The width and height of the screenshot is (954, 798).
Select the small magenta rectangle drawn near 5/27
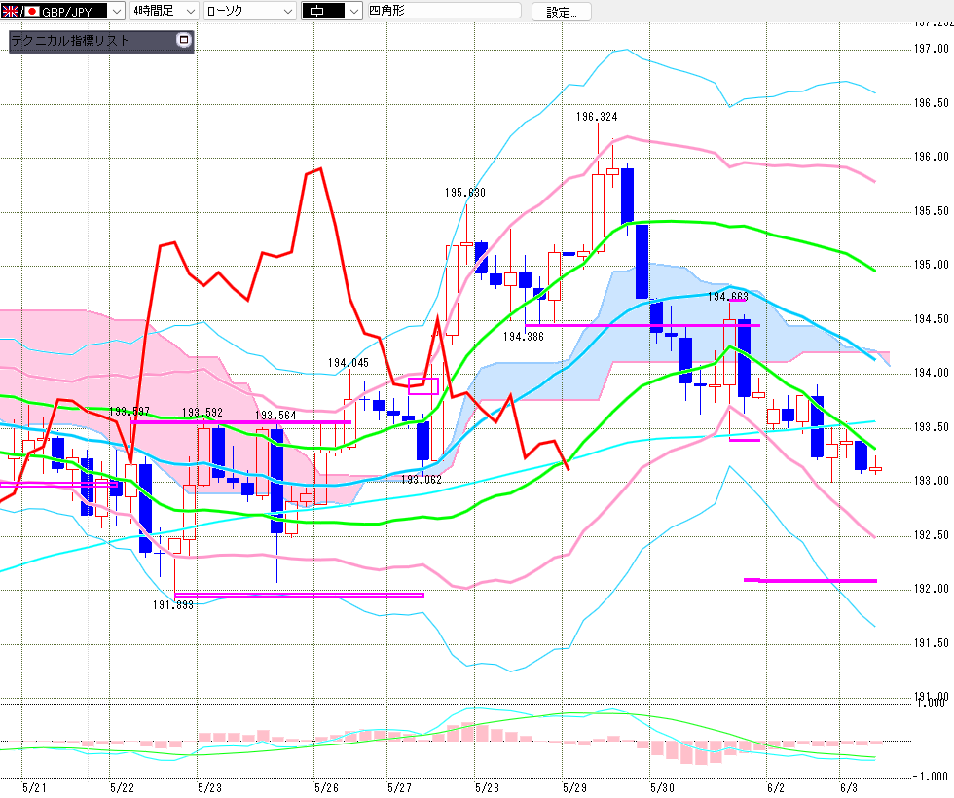[422, 385]
